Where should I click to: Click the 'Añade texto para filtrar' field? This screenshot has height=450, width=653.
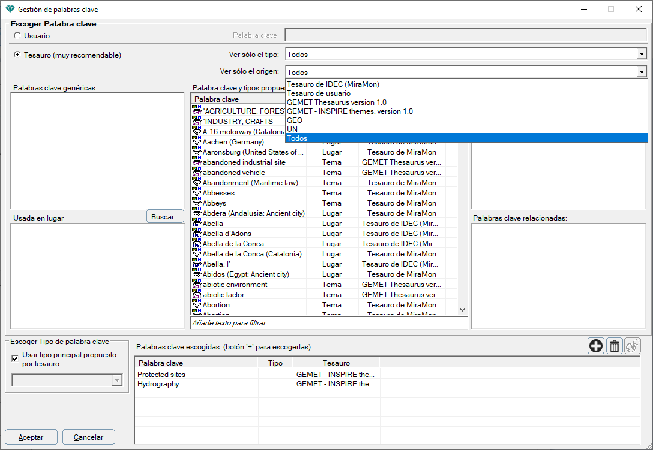pos(328,323)
